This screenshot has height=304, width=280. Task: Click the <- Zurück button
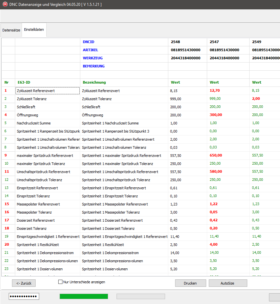coord(24,283)
